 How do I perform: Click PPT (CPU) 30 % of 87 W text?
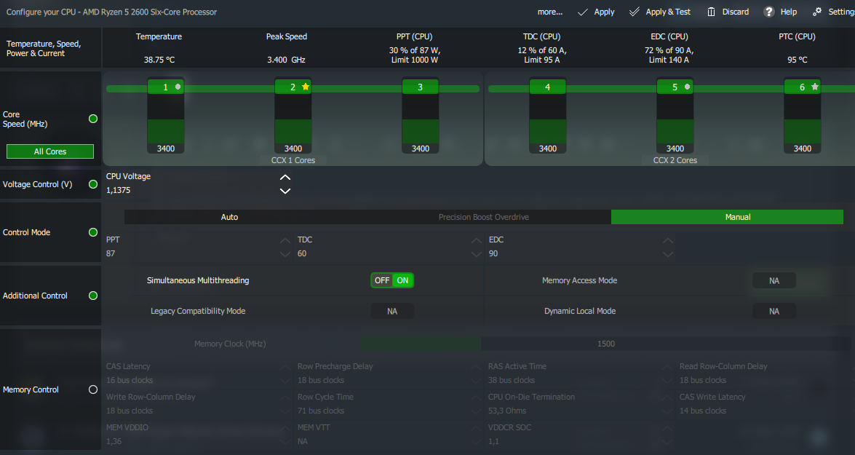tap(415, 50)
